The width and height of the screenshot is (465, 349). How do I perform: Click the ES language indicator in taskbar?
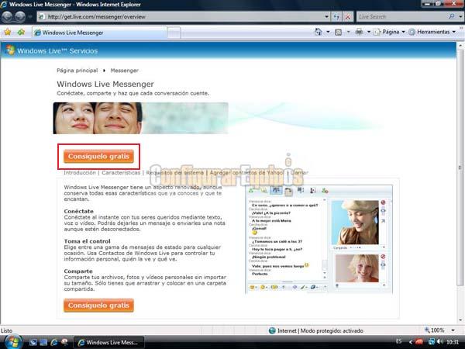(x=398, y=341)
